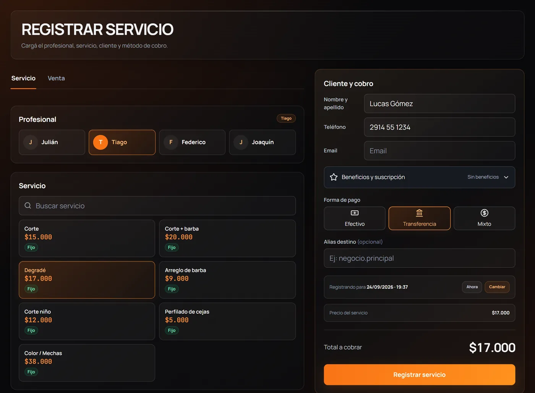Click the REGISTRAR SERVICIO page heading
The width and height of the screenshot is (535, 393).
pos(97,29)
